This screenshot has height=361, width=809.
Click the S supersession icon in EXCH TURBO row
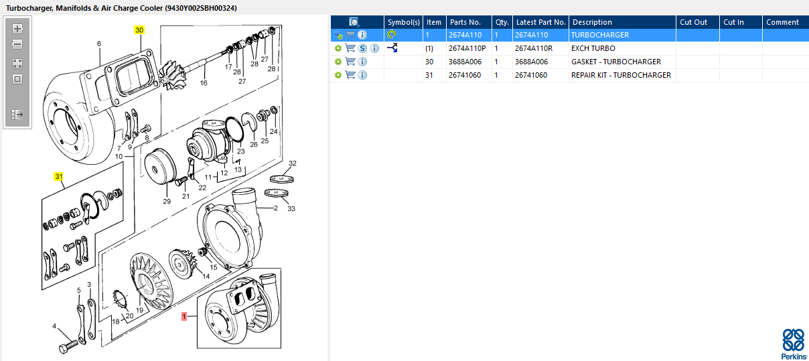[362, 48]
